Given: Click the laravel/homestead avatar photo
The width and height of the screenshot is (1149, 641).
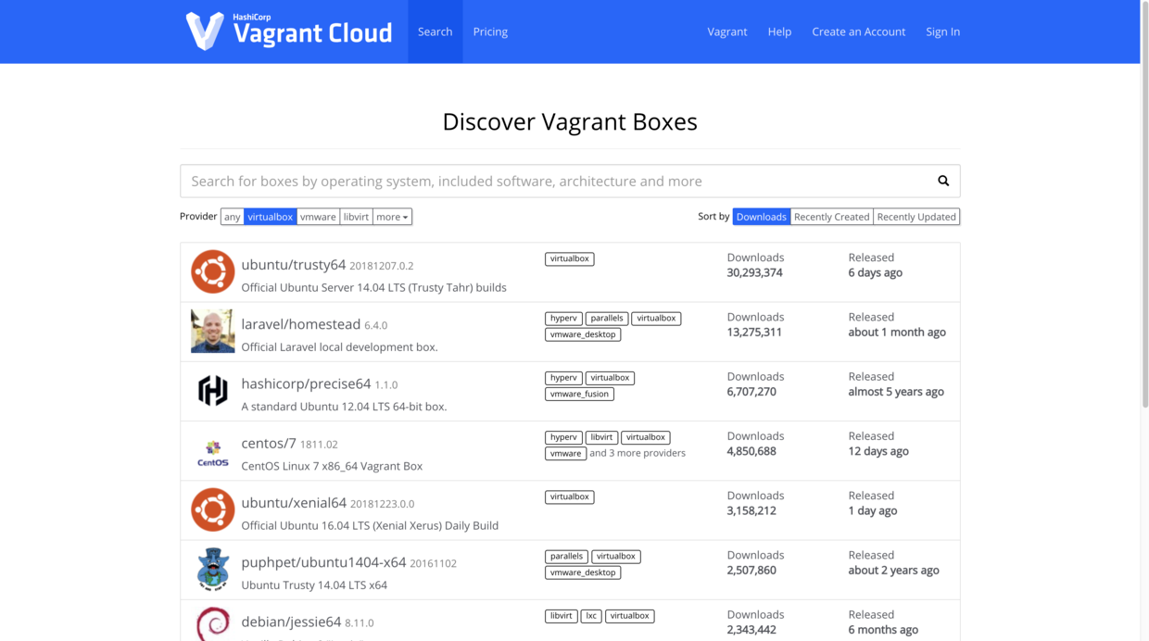Looking at the screenshot, I should (x=213, y=331).
